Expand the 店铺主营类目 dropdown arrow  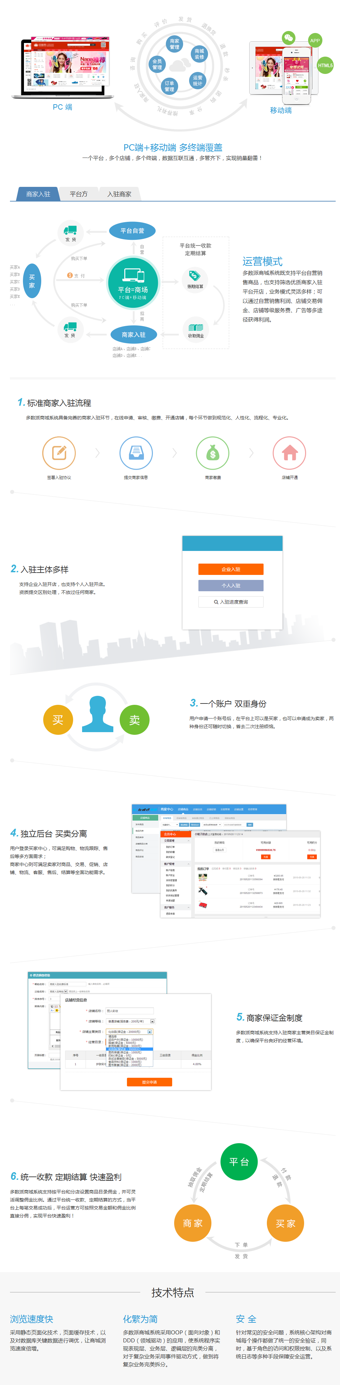(150, 1032)
